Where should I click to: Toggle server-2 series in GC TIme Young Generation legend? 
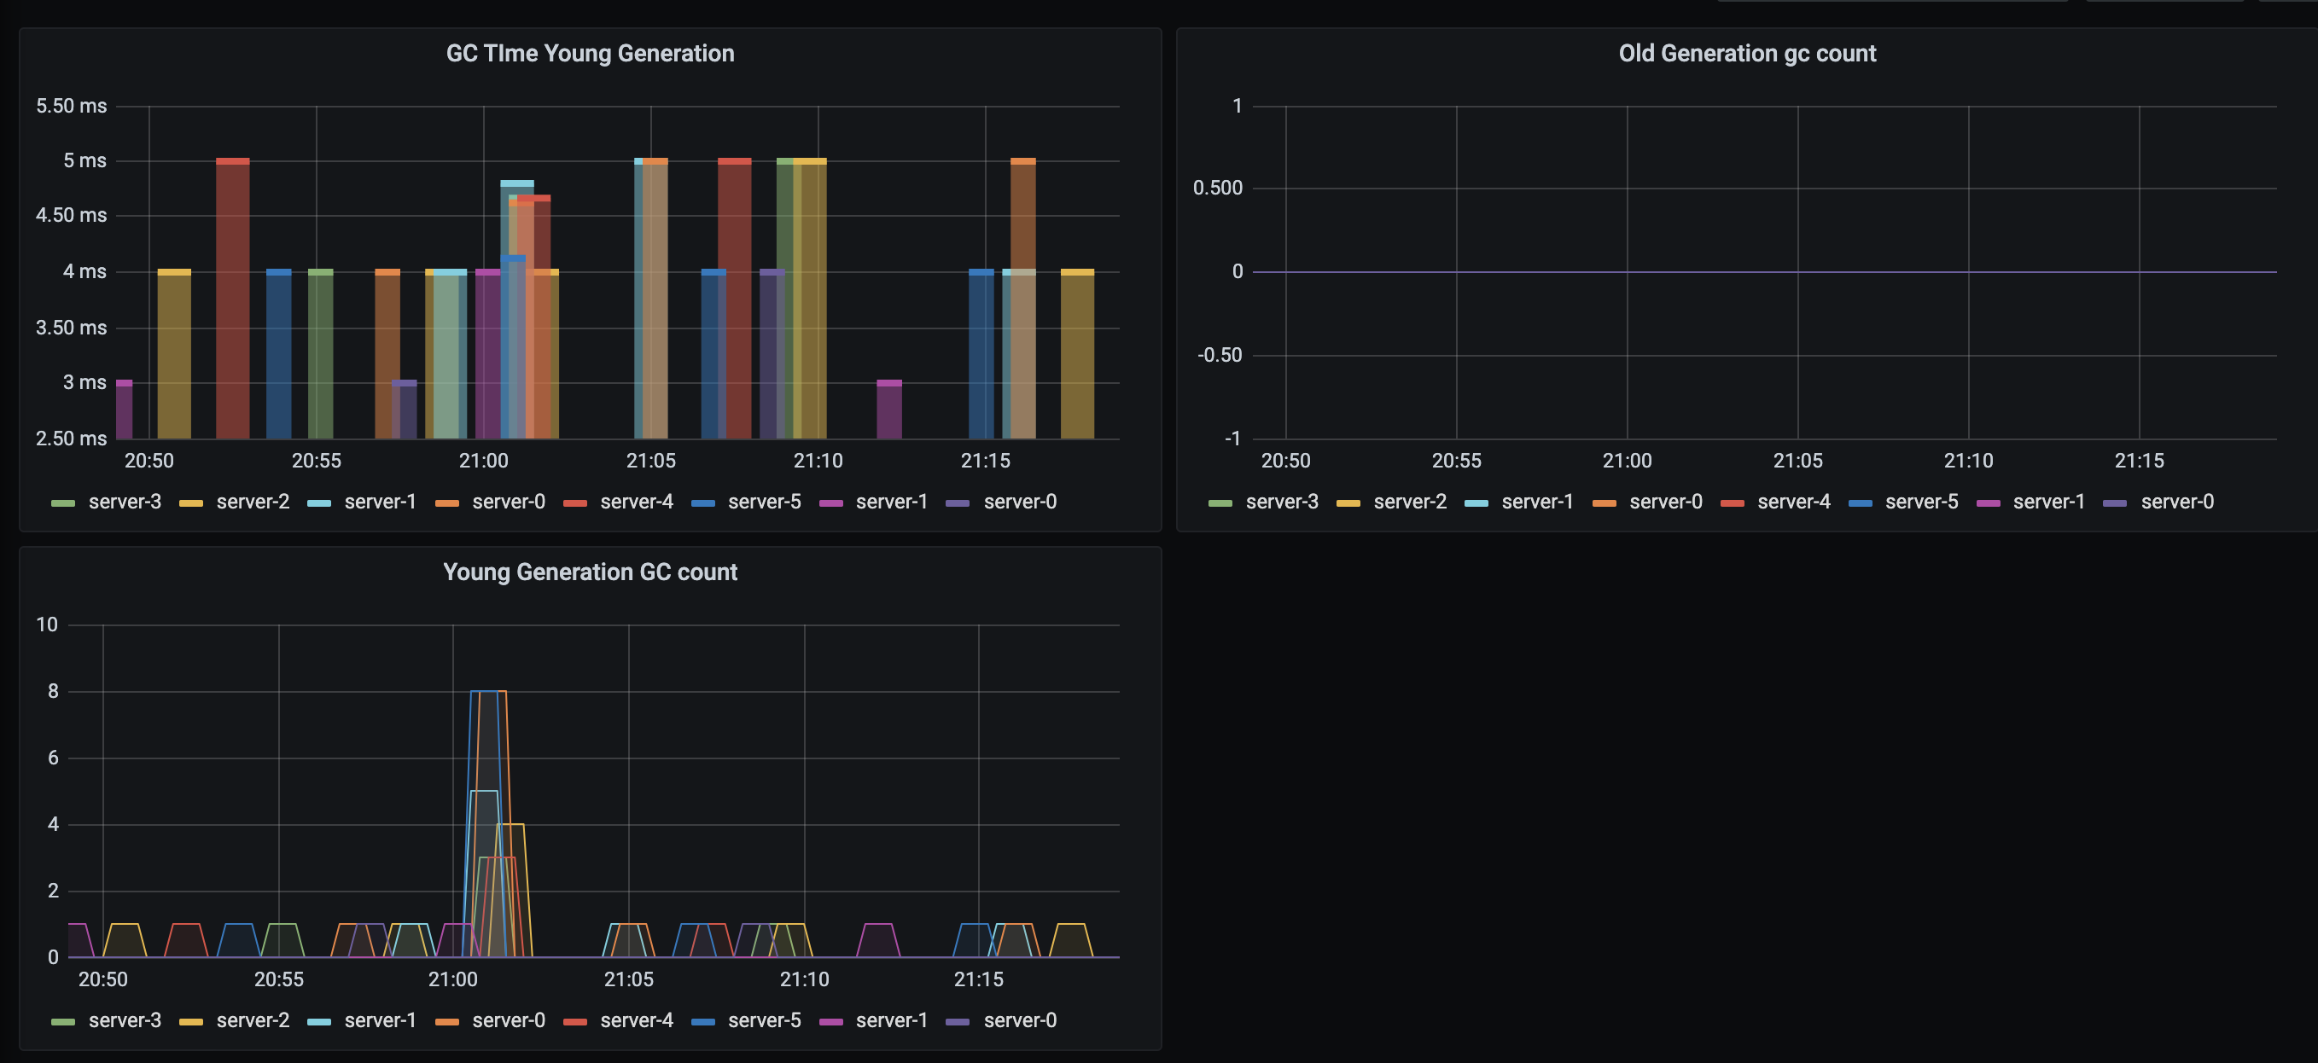pyautogui.click(x=253, y=502)
